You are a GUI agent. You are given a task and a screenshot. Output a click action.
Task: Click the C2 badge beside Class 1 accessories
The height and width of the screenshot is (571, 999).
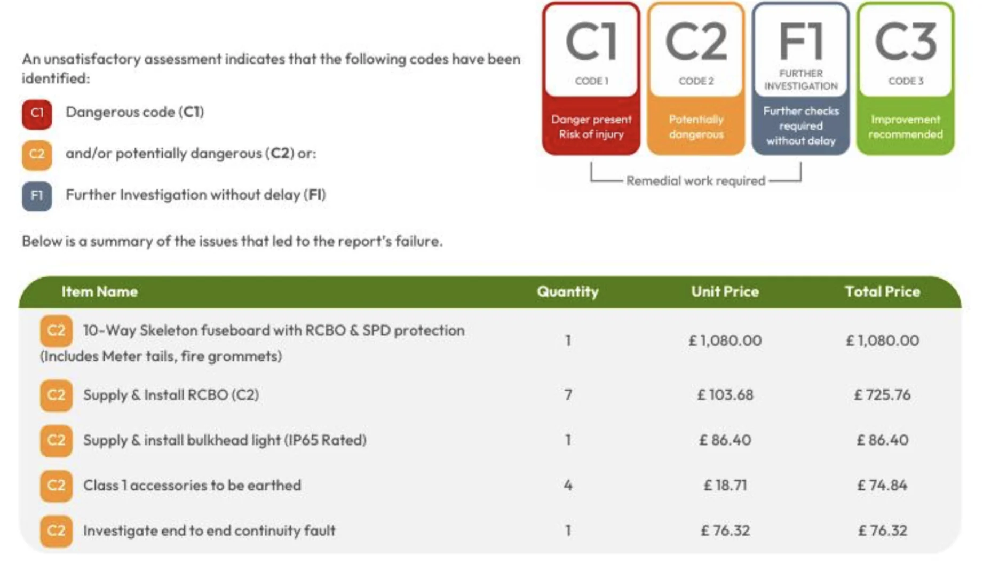(x=56, y=486)
